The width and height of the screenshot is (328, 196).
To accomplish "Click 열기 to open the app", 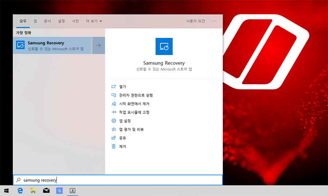I will tap(122, 87).
